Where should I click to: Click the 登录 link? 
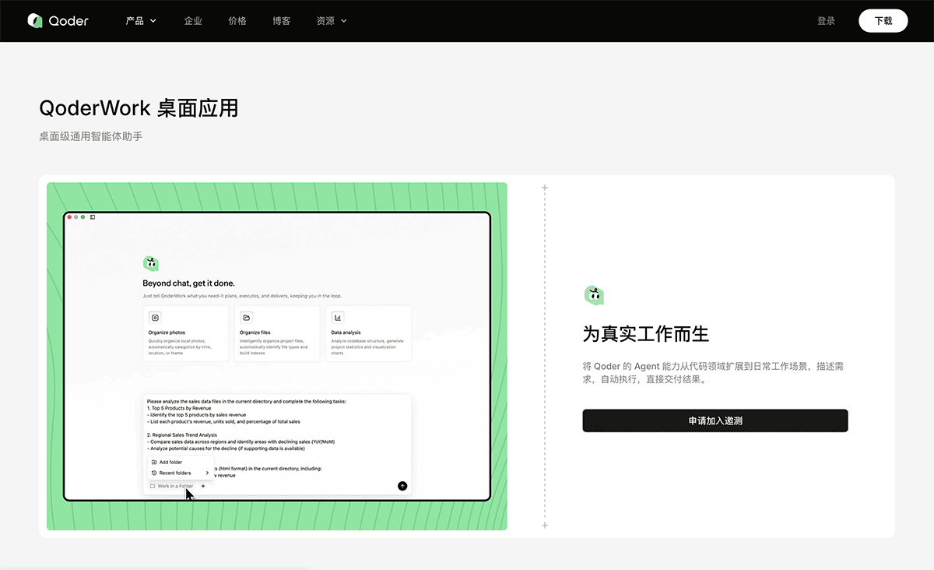(x=827, y=21)
